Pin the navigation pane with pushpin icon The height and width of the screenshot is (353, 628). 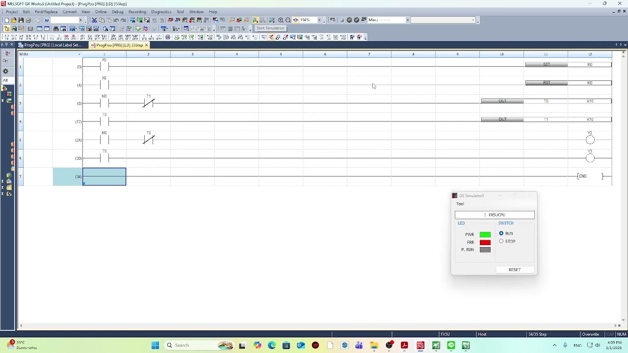6,45
